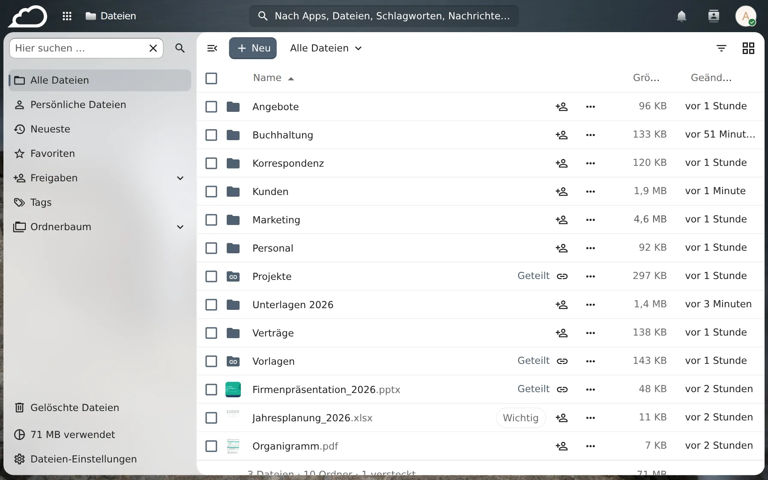Collapse the navigation sidebar toggle icon
Viewport: 768px width, 480px height.
[x=212, y=48]
